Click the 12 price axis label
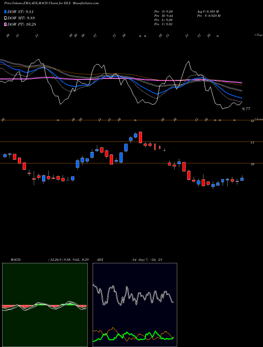The height and width of the screenshot is (347, 263). (252, 121)
